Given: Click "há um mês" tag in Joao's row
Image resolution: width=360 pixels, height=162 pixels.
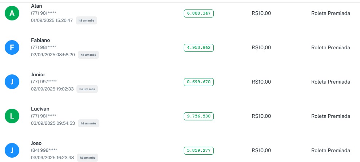Looking at the screenshot, I should 87,158.
